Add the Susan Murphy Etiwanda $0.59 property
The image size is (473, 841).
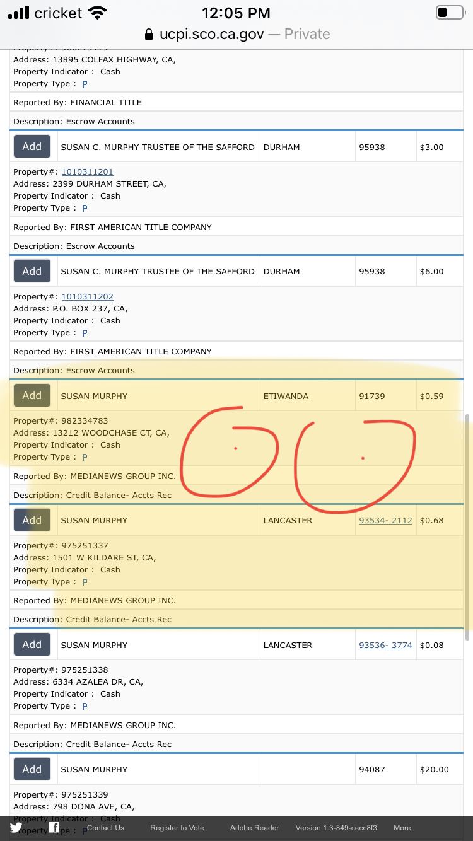click(32, 395)
